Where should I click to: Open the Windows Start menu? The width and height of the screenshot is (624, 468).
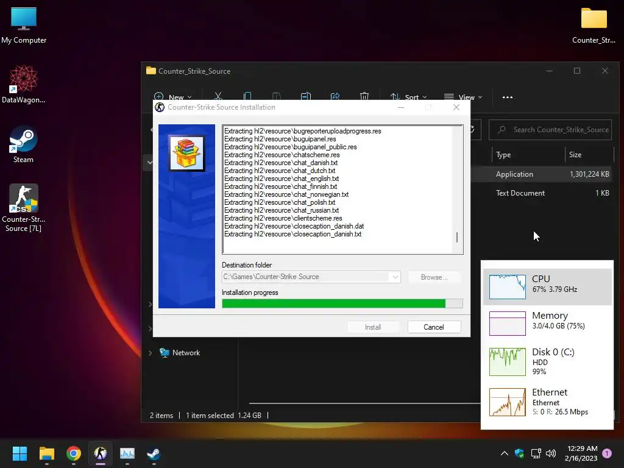[x=19, y=453]
